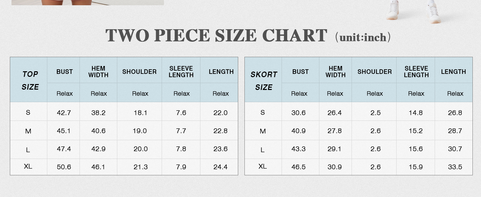Select the top size S row label
The height and width of the screenshot is (197, 481).
point(28,112)
